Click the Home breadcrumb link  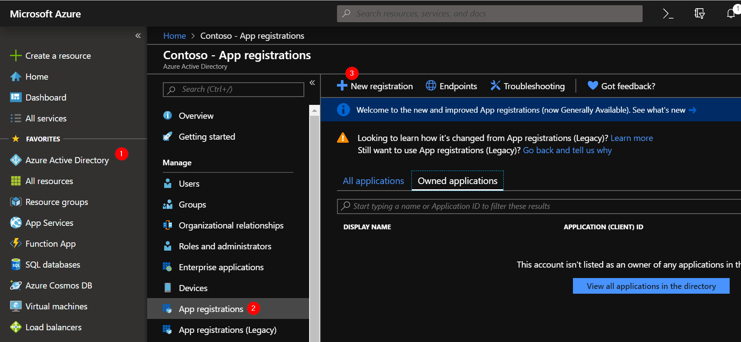(x=175, y=36)
